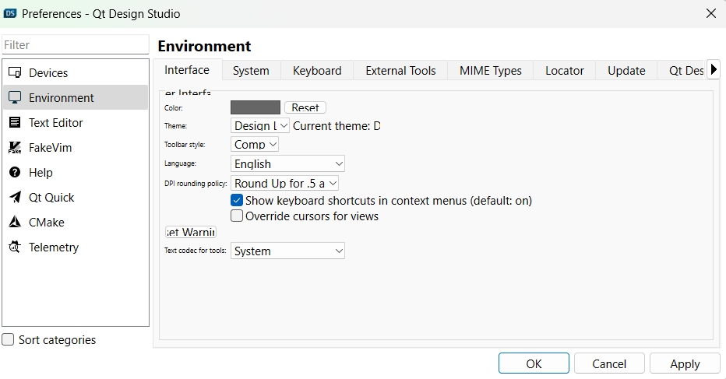Select Text Editor in category list

click(76, 123)
